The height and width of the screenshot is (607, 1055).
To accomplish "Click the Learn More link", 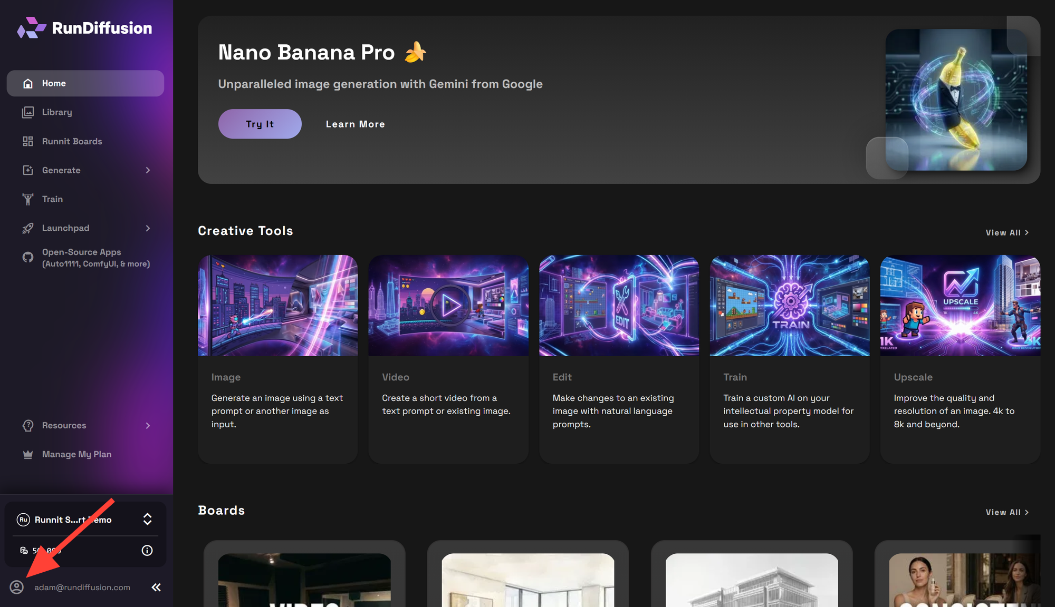I will click(355, 124).
